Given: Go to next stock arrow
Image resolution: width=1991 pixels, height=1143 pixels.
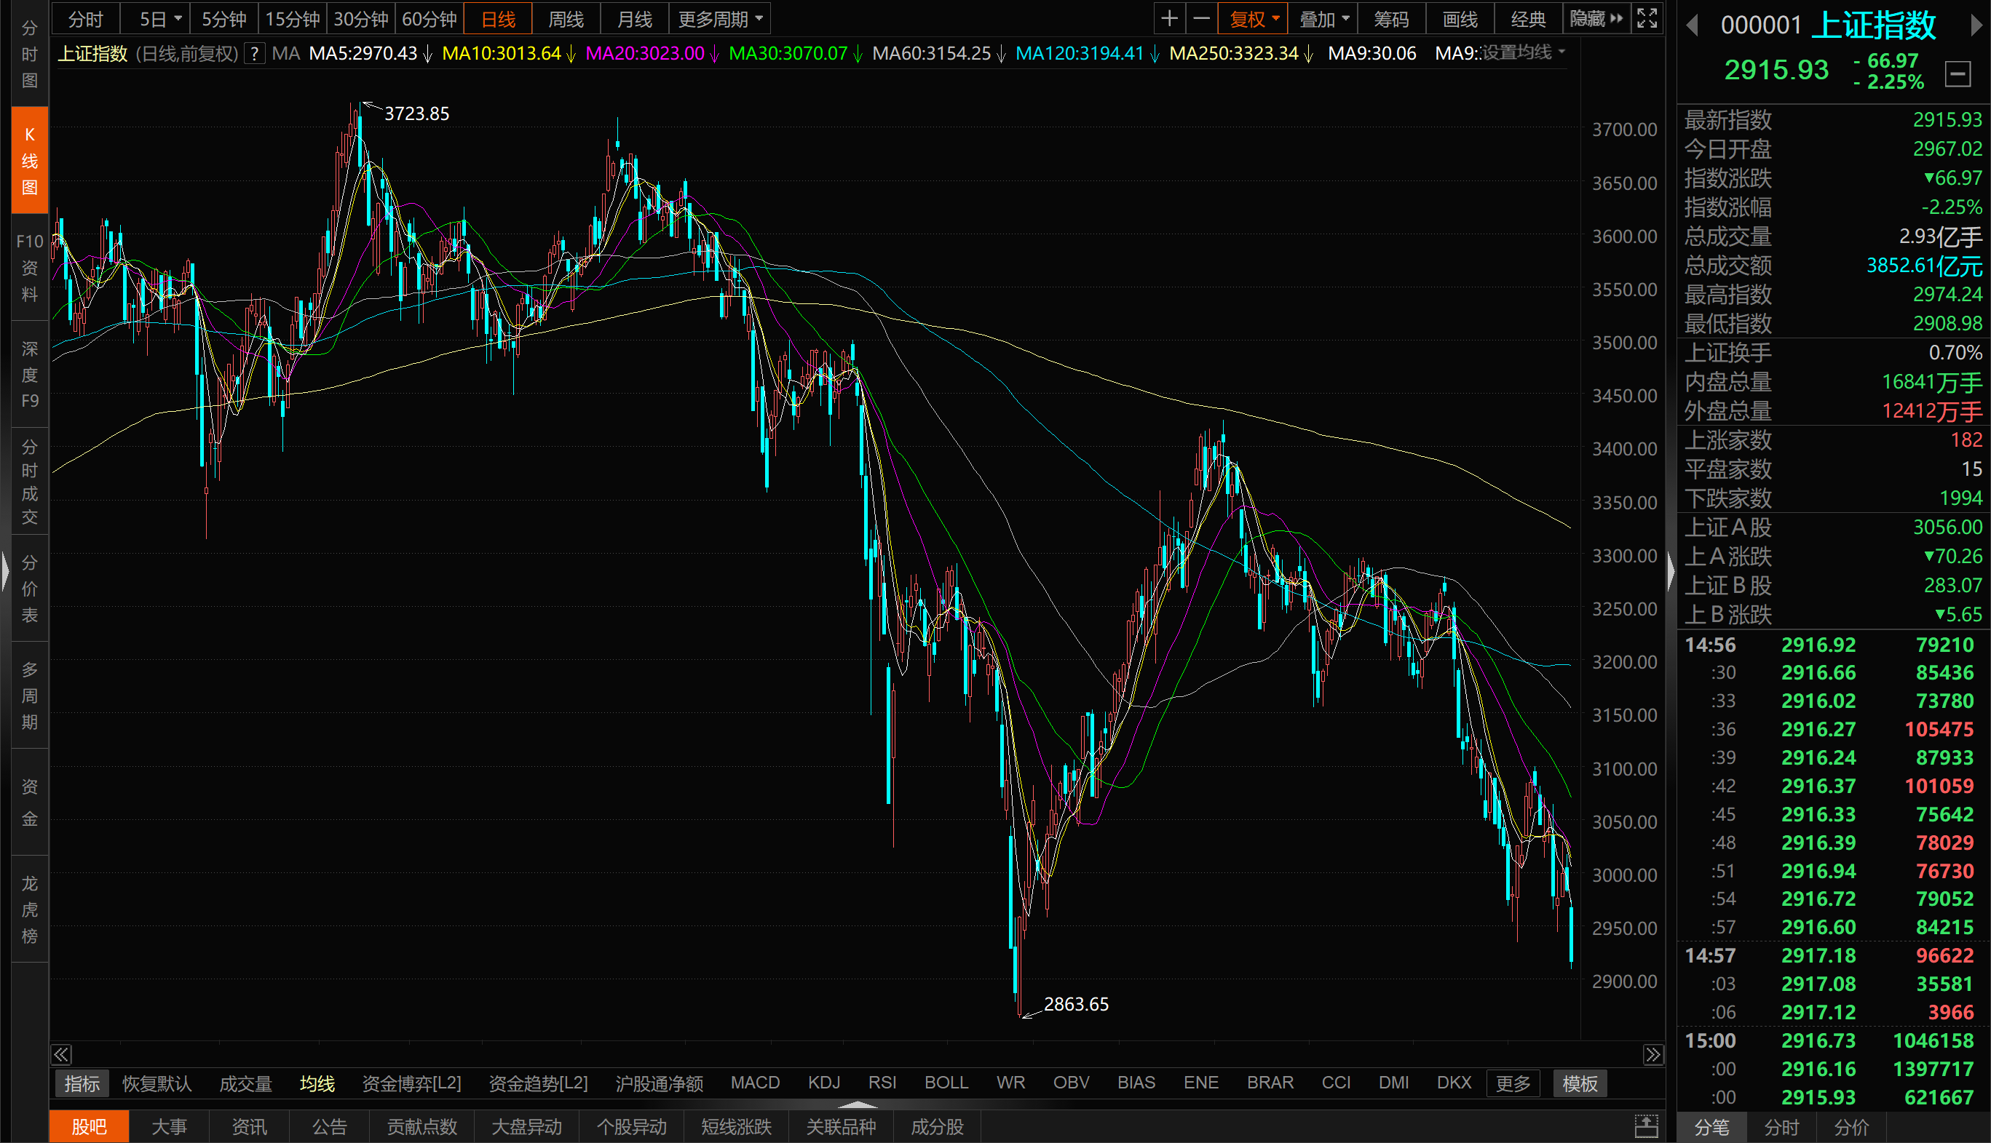Looking at the screenshot, I should [x=1976, y=26].
